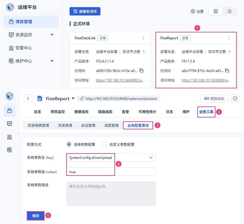This screenshot has height=224, width=244.
Task: Switch to the 健康巡检 tab
Action: click(81, 112)
